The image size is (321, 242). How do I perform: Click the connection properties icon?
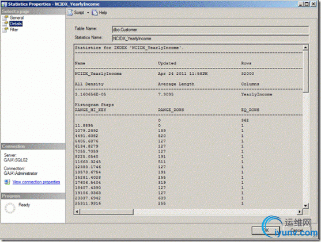pos(7,182)
